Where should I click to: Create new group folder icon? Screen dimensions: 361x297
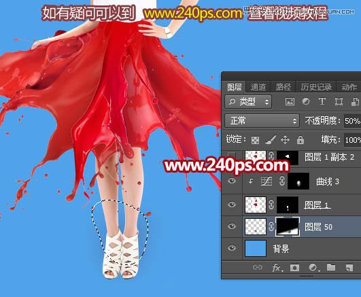click(331, 267)
